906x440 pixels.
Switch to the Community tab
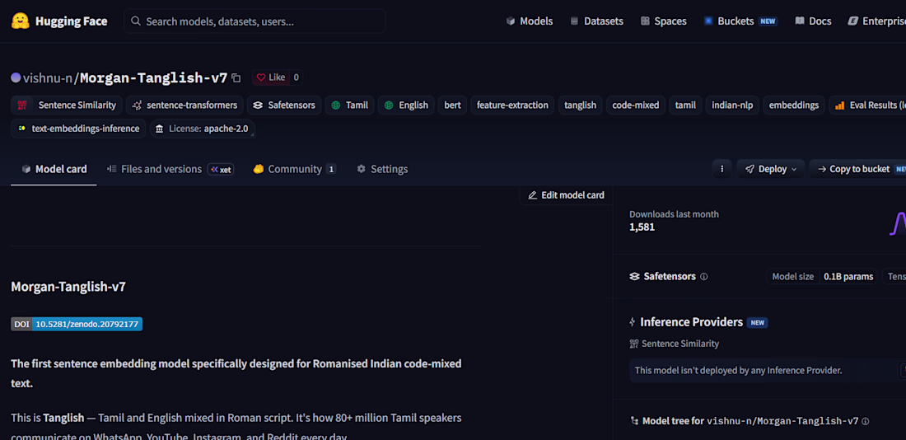[294, 169]
